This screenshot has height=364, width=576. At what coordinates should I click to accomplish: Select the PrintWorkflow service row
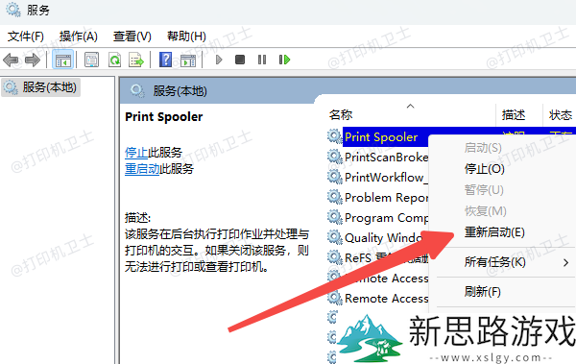point(386,178)
